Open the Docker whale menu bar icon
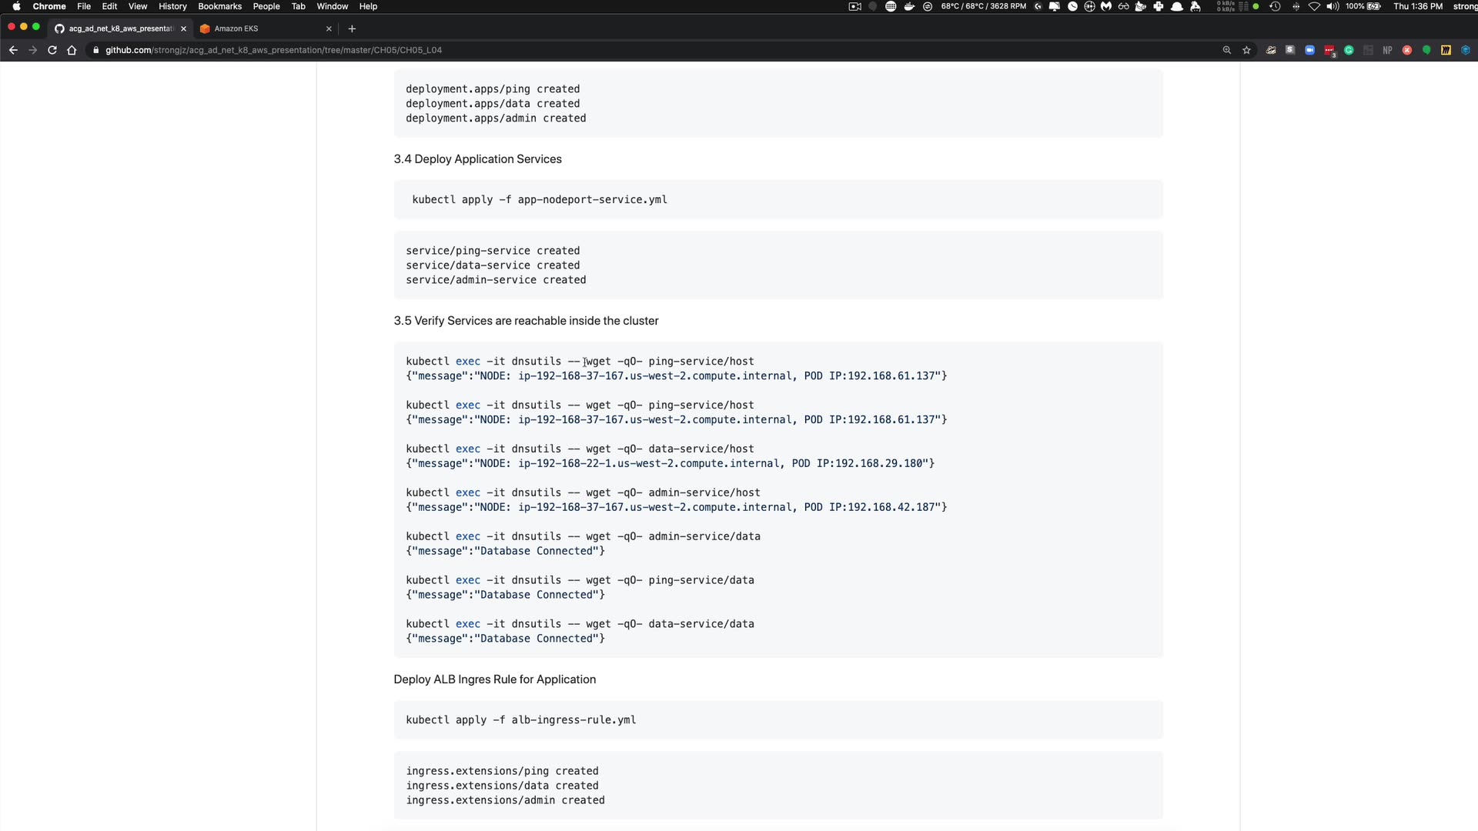Viewport: 1478px width, 831px height. (909, 6)
